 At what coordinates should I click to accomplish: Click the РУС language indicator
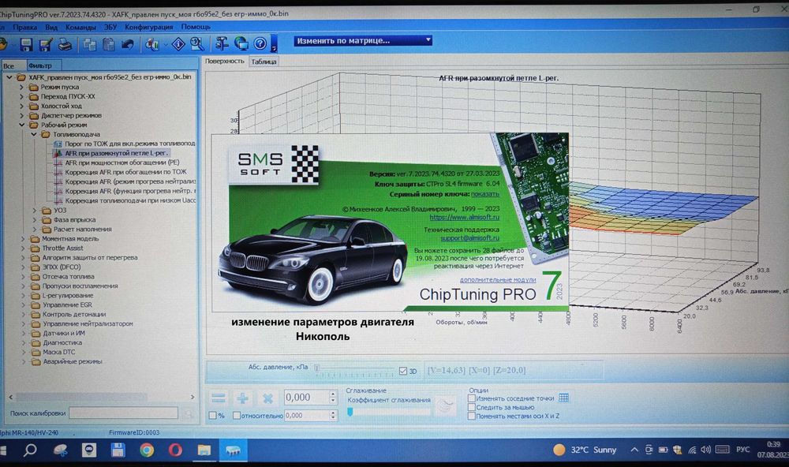pyautogui.click(x=742, y=450)
